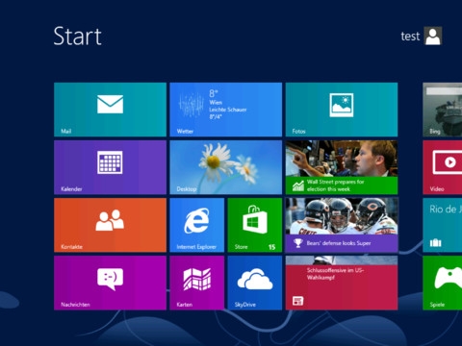This screenshot has height=346, width=462.
Task: Open the Fotos tile
Action: coord(342,110)
